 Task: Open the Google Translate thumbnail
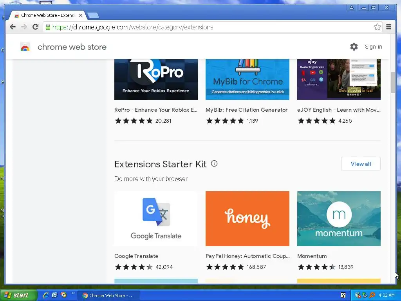[156, 219]
